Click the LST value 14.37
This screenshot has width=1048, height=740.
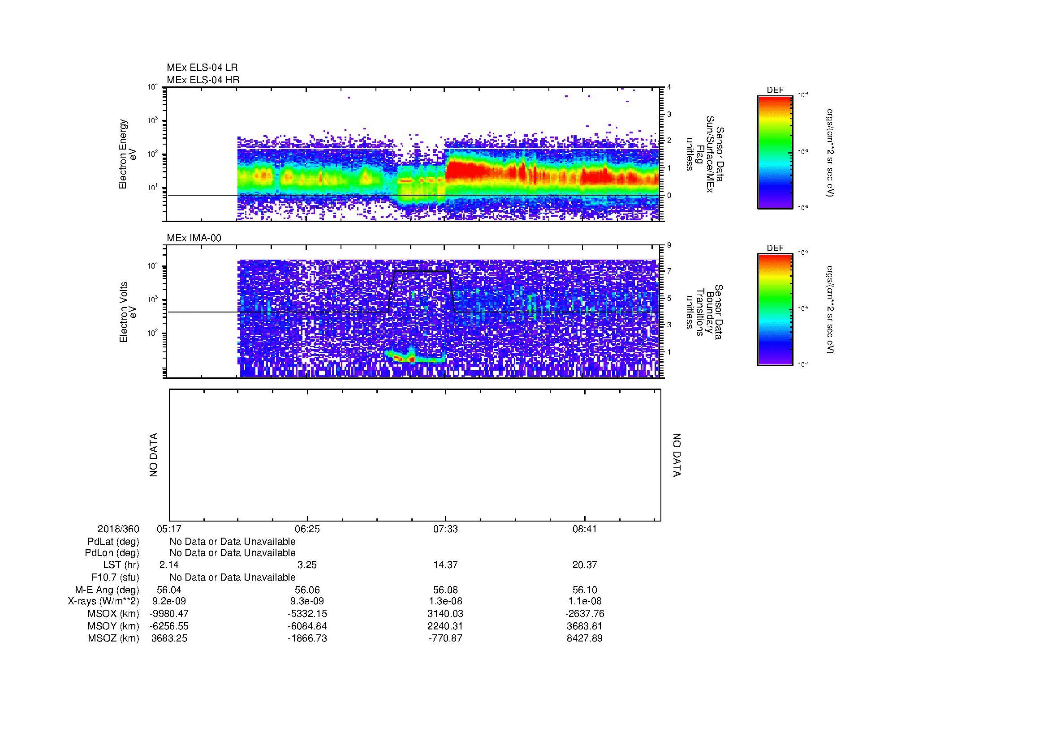point(445,565)
